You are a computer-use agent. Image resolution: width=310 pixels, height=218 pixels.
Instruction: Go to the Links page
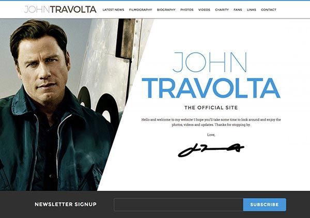pyautogui.click(x=252, y=10)
